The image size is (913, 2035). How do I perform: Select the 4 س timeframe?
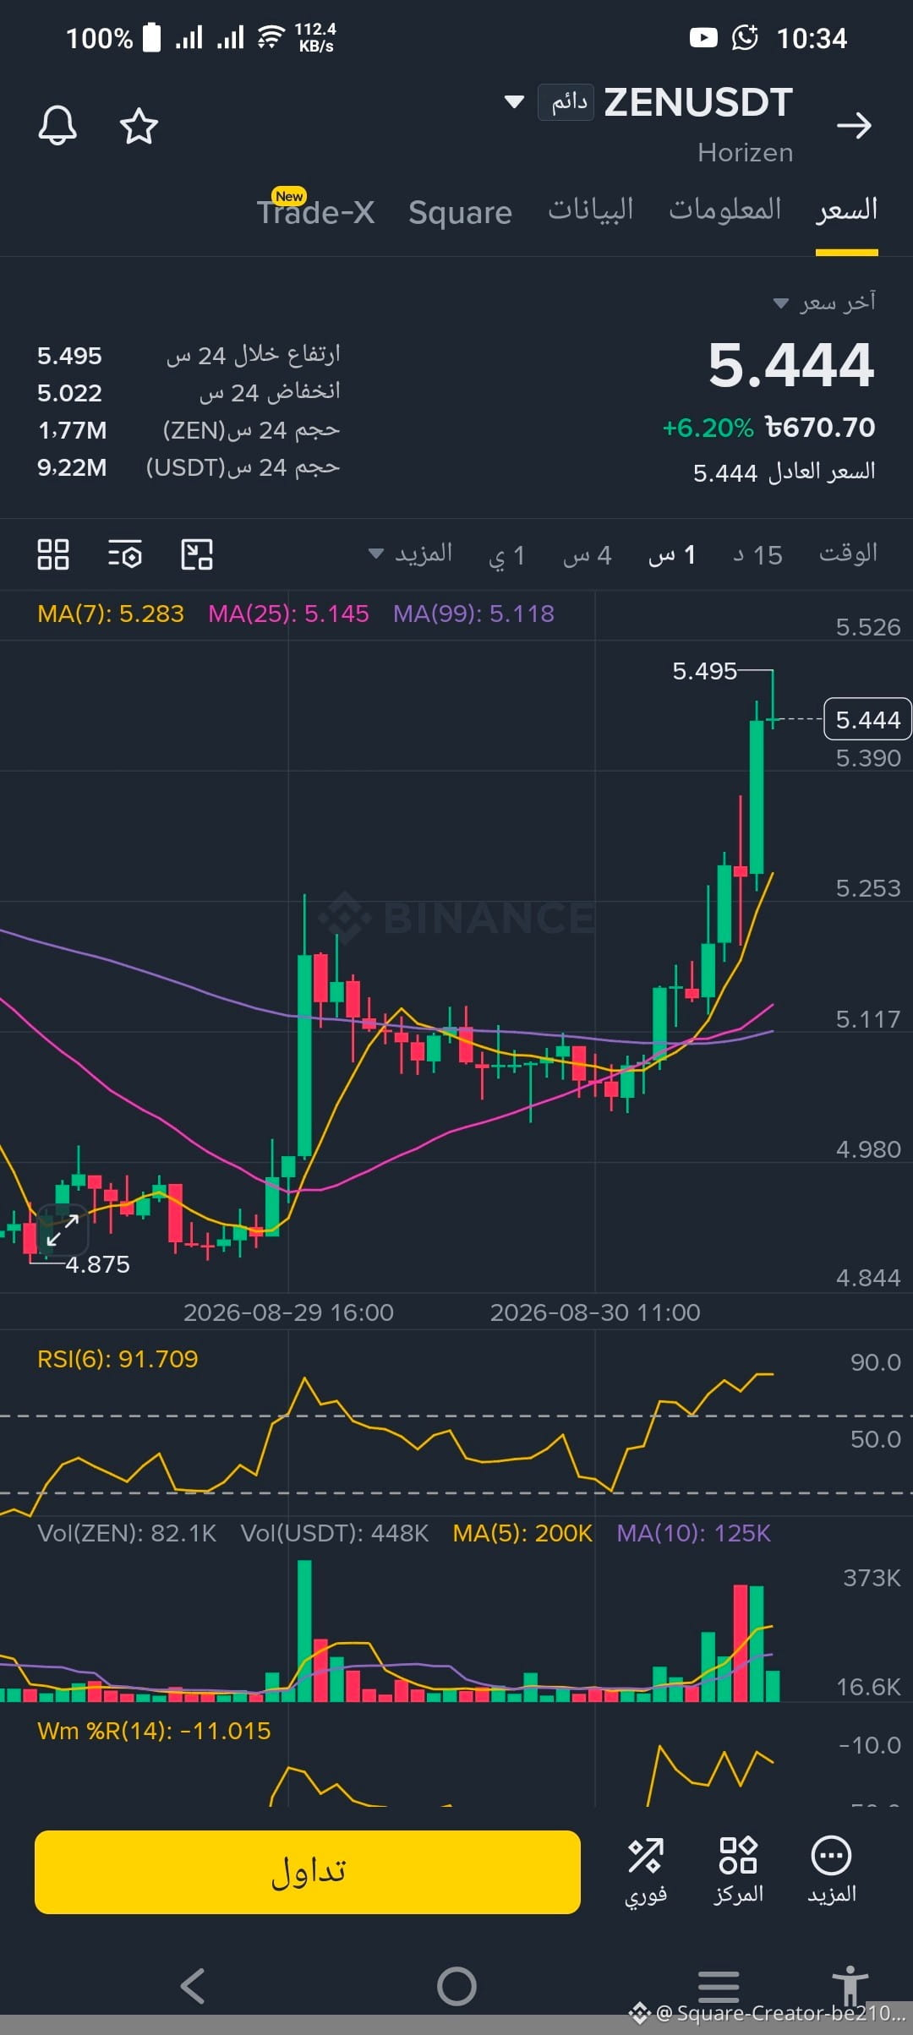point(588,555)
